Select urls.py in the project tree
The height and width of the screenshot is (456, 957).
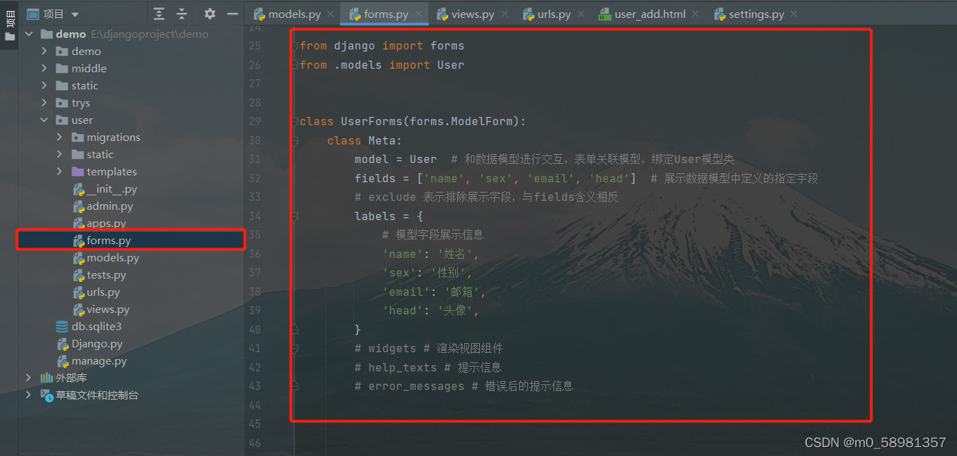pos(103,292)
